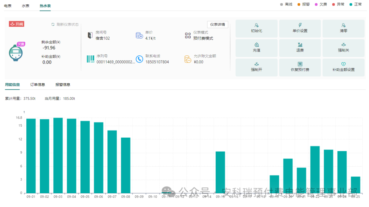This screenshot has height=207, width=369.
Task: Click the 09-25 usage bar
Action: (355, 185)
